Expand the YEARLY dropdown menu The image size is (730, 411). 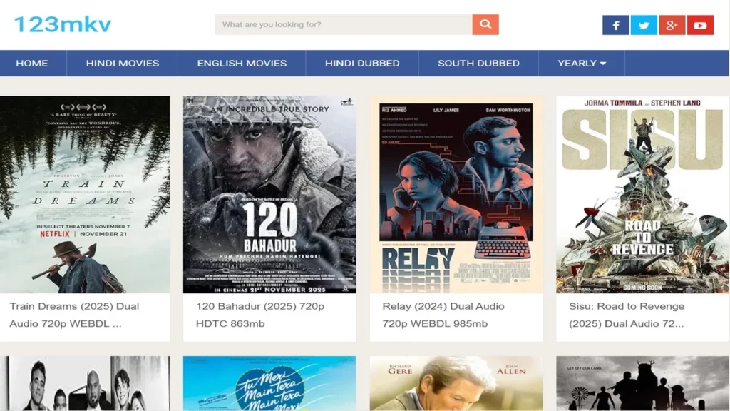[x=580, y=63]
